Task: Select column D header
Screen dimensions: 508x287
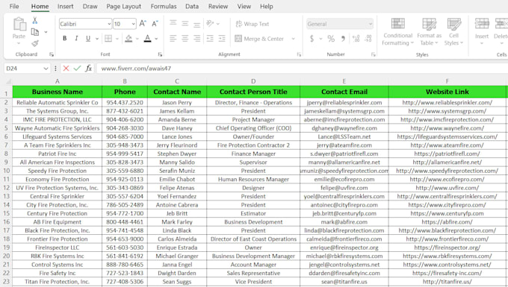Action: tap(253, 81)
